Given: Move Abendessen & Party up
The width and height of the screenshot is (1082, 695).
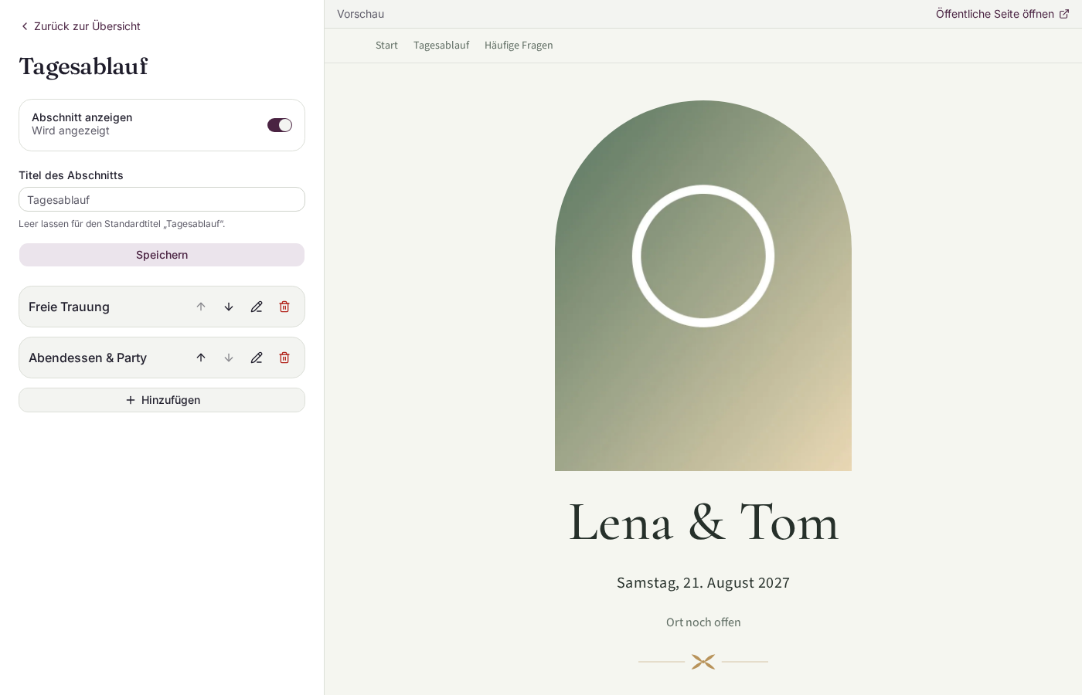Looking at the screenshot, I should pyautogui.click(x=201, y=358).
